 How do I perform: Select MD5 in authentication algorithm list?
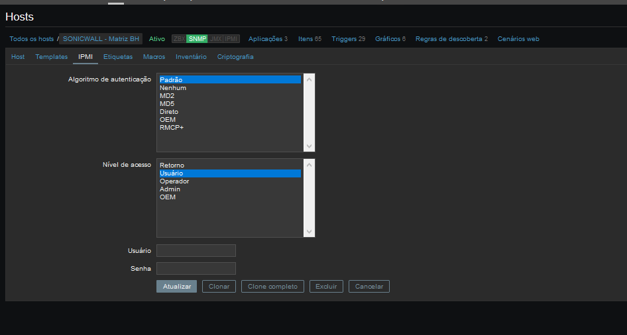[167, 104]
